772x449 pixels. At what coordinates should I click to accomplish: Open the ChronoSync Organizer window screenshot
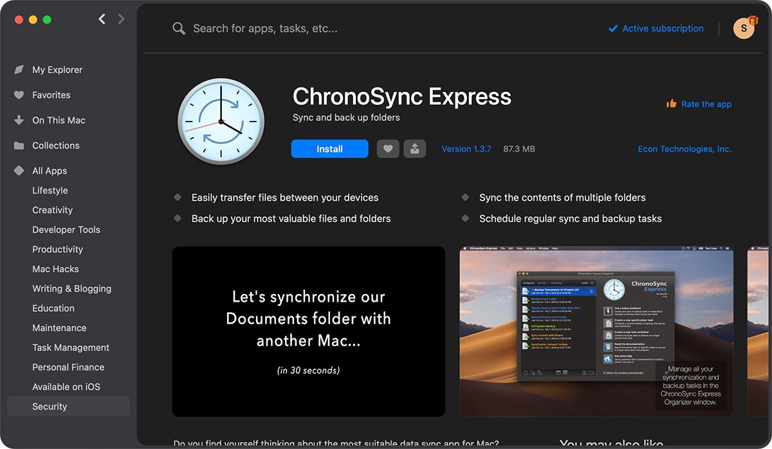(596, 332)
